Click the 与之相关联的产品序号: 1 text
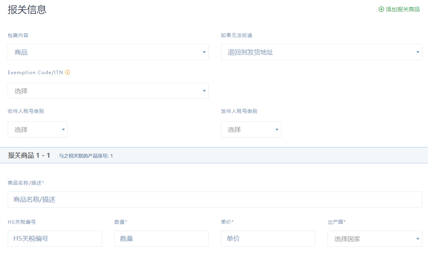 86,156
